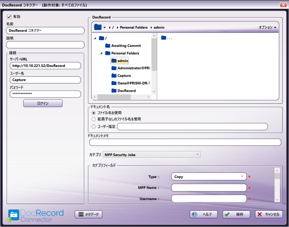The height and width of the screenshot is (227, 289).
Task: Click the Dana@PRISM-DR folder icon
Action: coord(114,83)
